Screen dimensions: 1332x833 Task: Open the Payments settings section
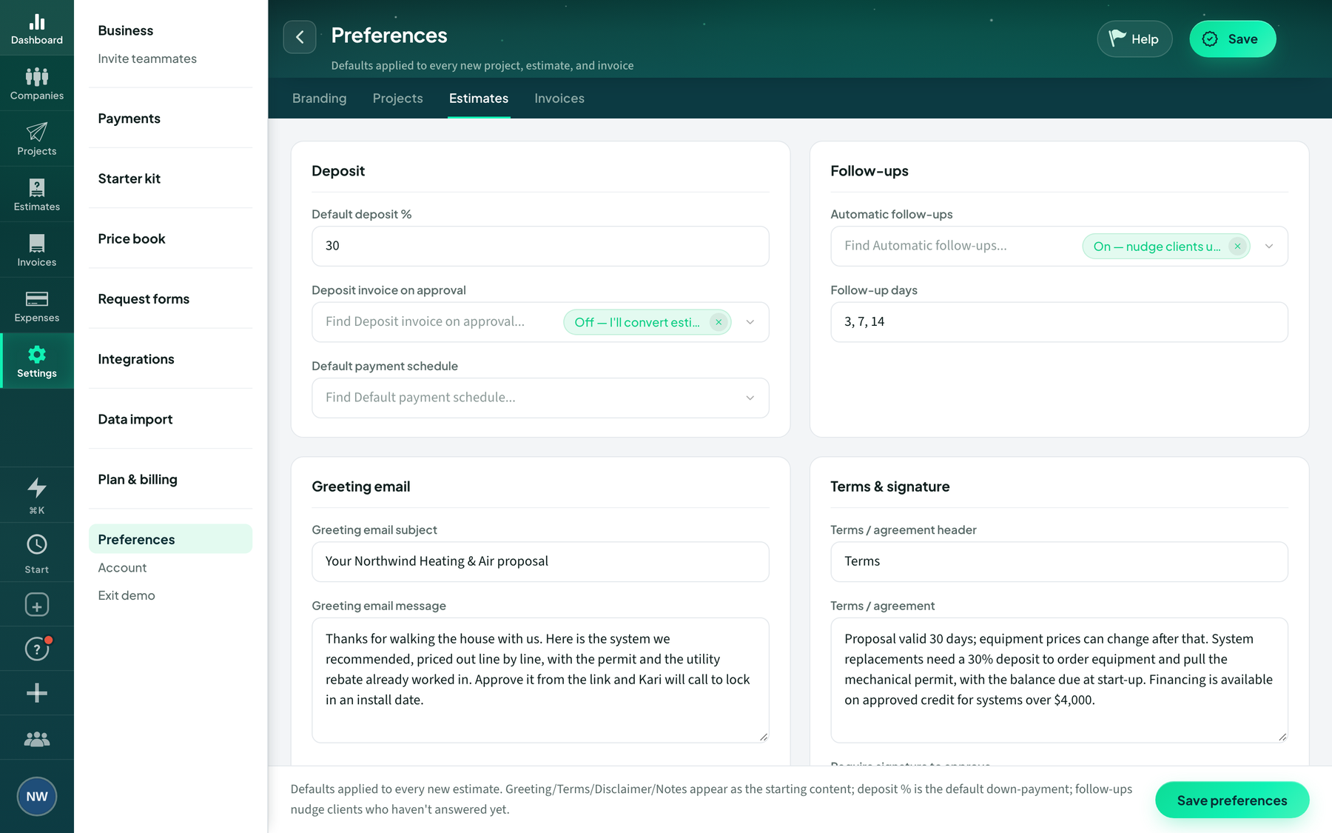[129, 118]
